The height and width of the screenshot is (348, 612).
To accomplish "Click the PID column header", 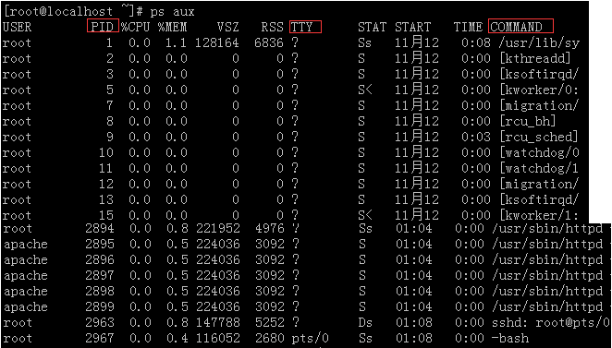I will [x=103, y=27].
